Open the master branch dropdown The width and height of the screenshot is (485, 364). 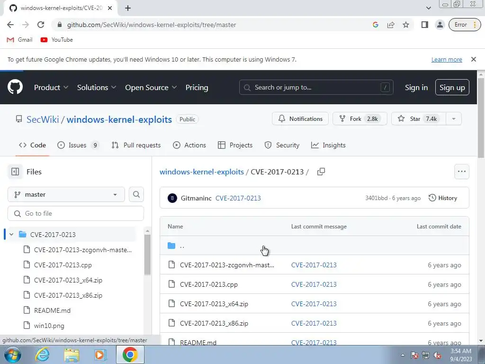click(66, 194)
